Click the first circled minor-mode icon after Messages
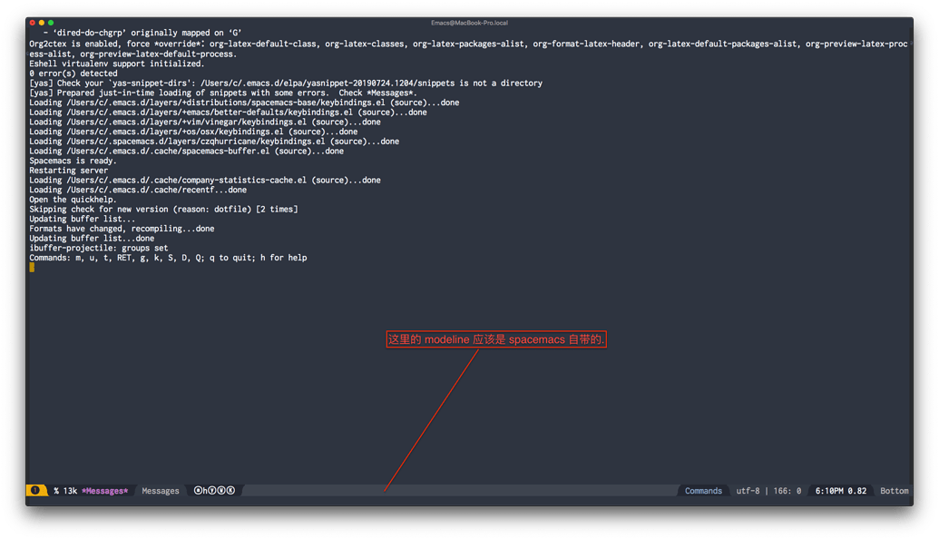Image resolution: width=939 pixels, height=539 pixels. (x=197, y=490)
